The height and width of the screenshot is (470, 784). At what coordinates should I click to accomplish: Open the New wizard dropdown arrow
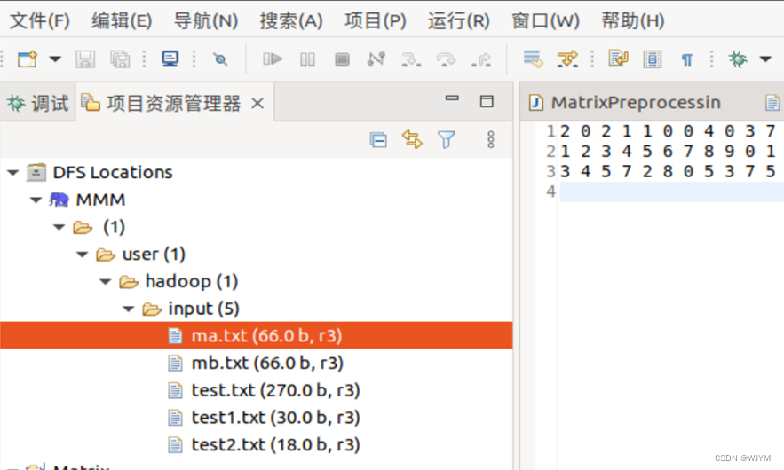(55, 59)
